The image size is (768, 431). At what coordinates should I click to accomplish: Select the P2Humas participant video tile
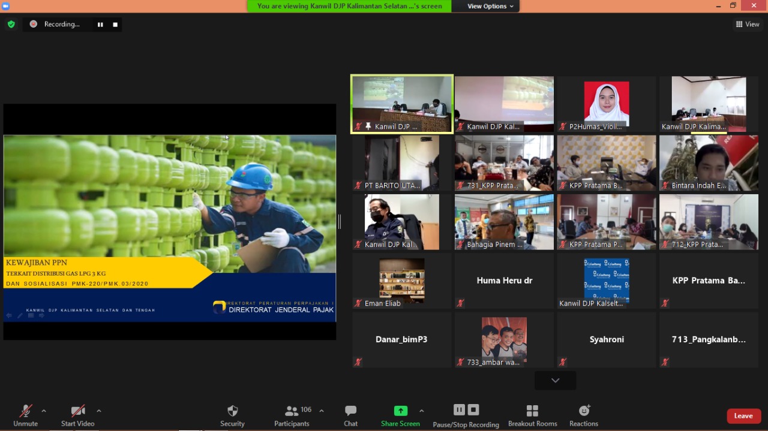point(607,104)
